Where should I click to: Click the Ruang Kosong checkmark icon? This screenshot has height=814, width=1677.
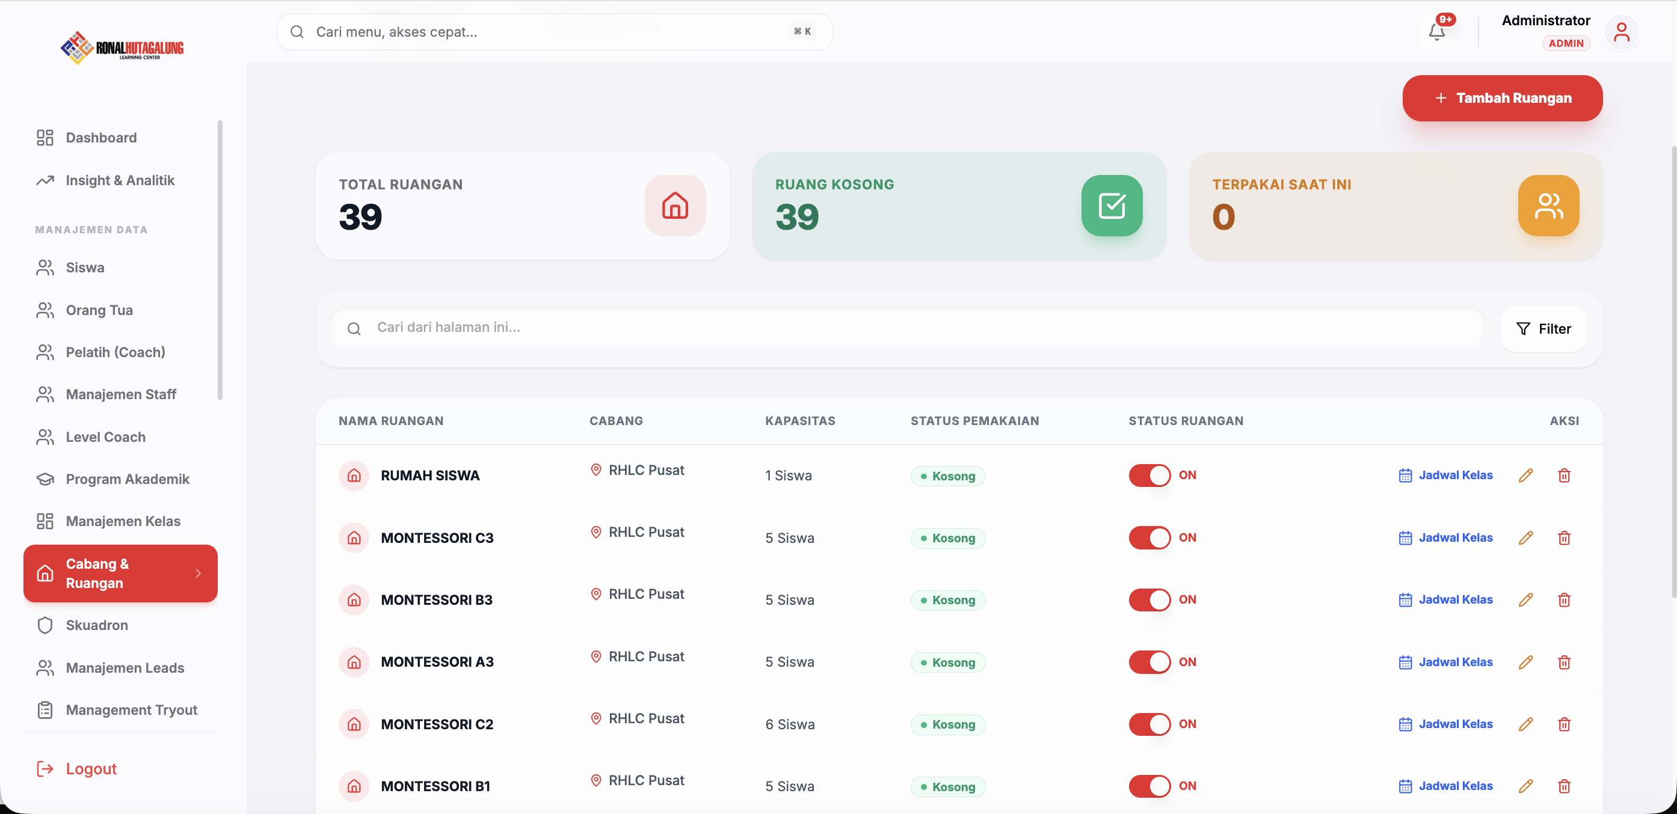pyautogui.click(x=1111, y=206)
